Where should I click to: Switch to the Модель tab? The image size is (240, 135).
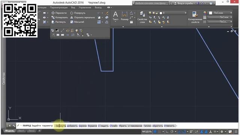click(9, 131)
